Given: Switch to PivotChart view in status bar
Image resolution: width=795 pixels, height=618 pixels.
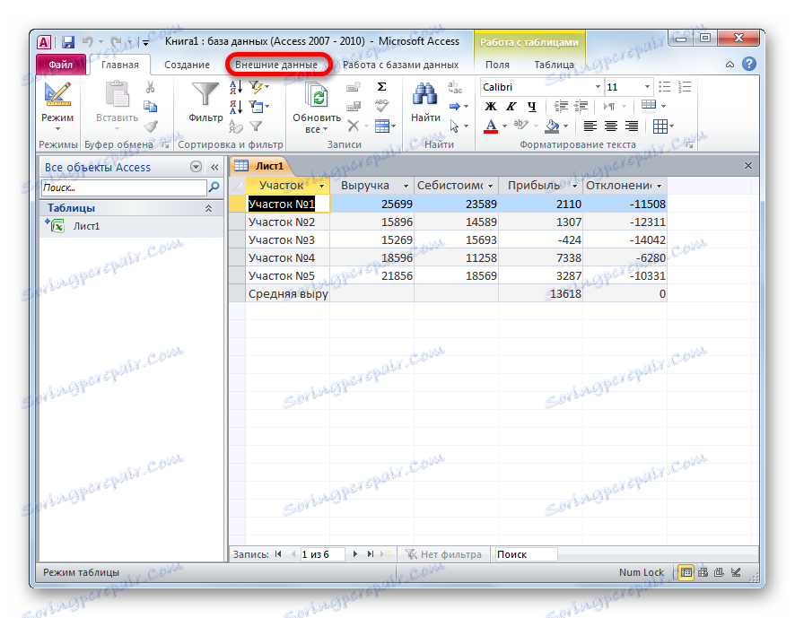Looking at the screenshot, I should click(x=719, y=572).
